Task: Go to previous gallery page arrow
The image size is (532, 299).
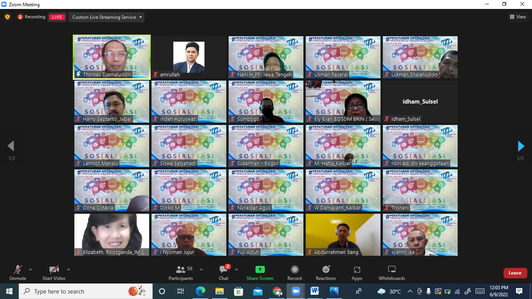Action: point(11,146)
